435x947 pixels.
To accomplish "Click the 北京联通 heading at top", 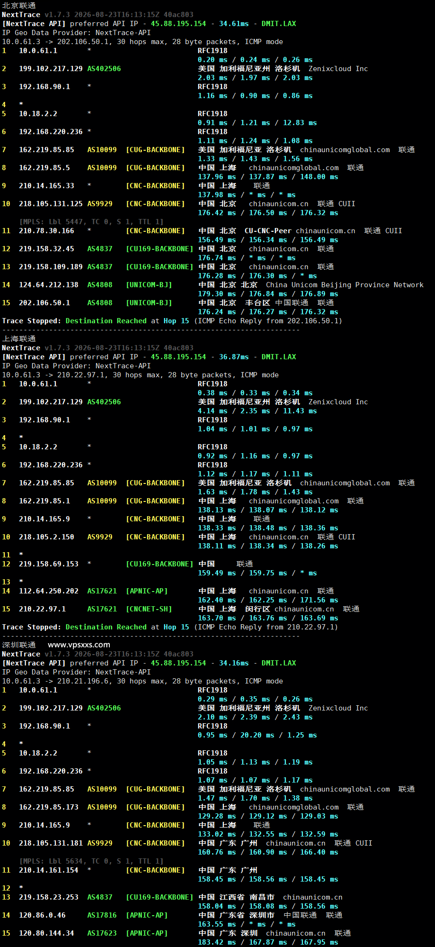I will coord(19,6).
